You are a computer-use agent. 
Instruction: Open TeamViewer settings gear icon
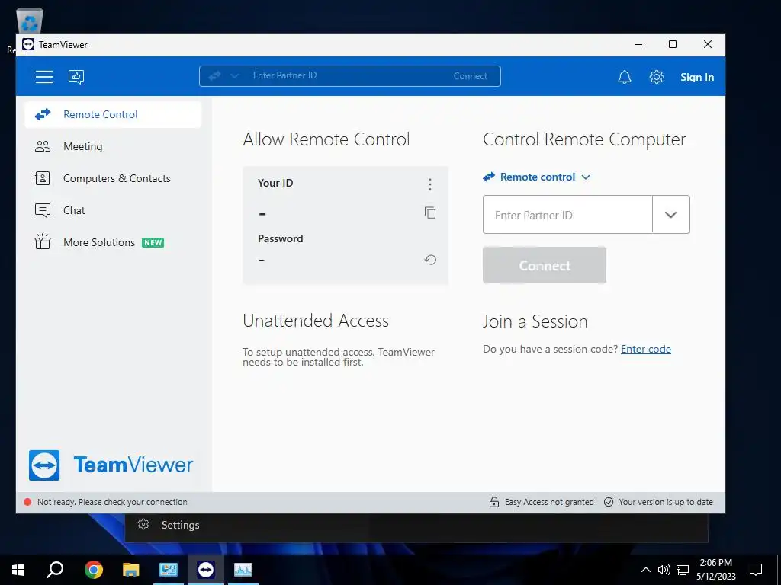pos(657,77)
